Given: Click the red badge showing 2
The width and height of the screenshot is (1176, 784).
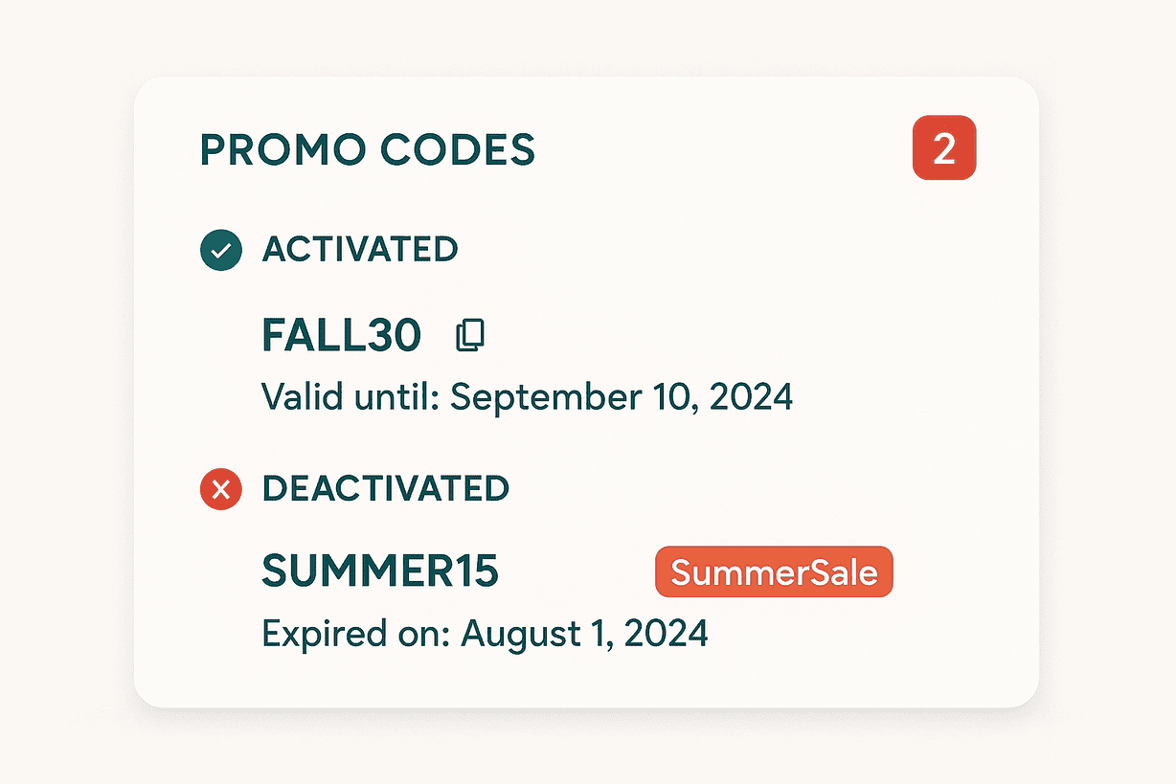Looking at the screenshot, I should (x=943, y=148).
